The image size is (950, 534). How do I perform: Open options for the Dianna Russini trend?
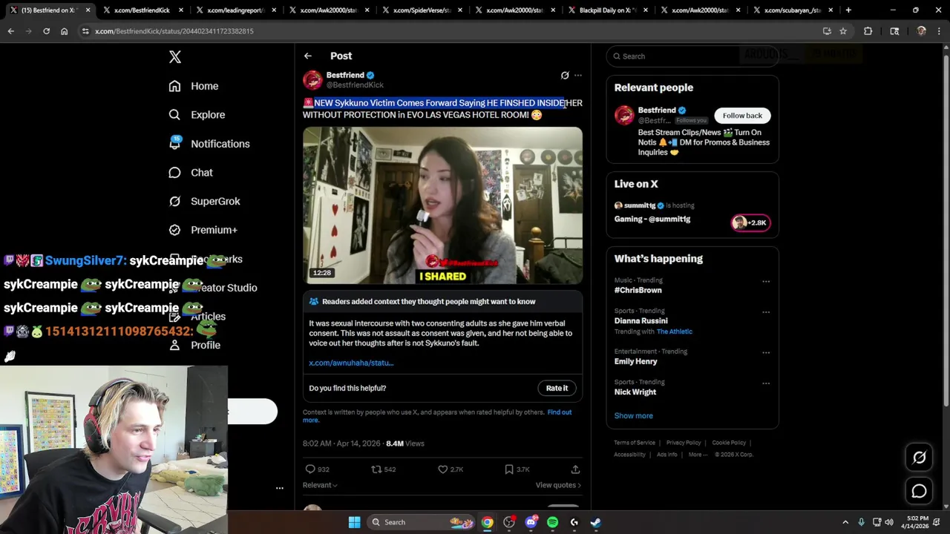tap(766, 311)
